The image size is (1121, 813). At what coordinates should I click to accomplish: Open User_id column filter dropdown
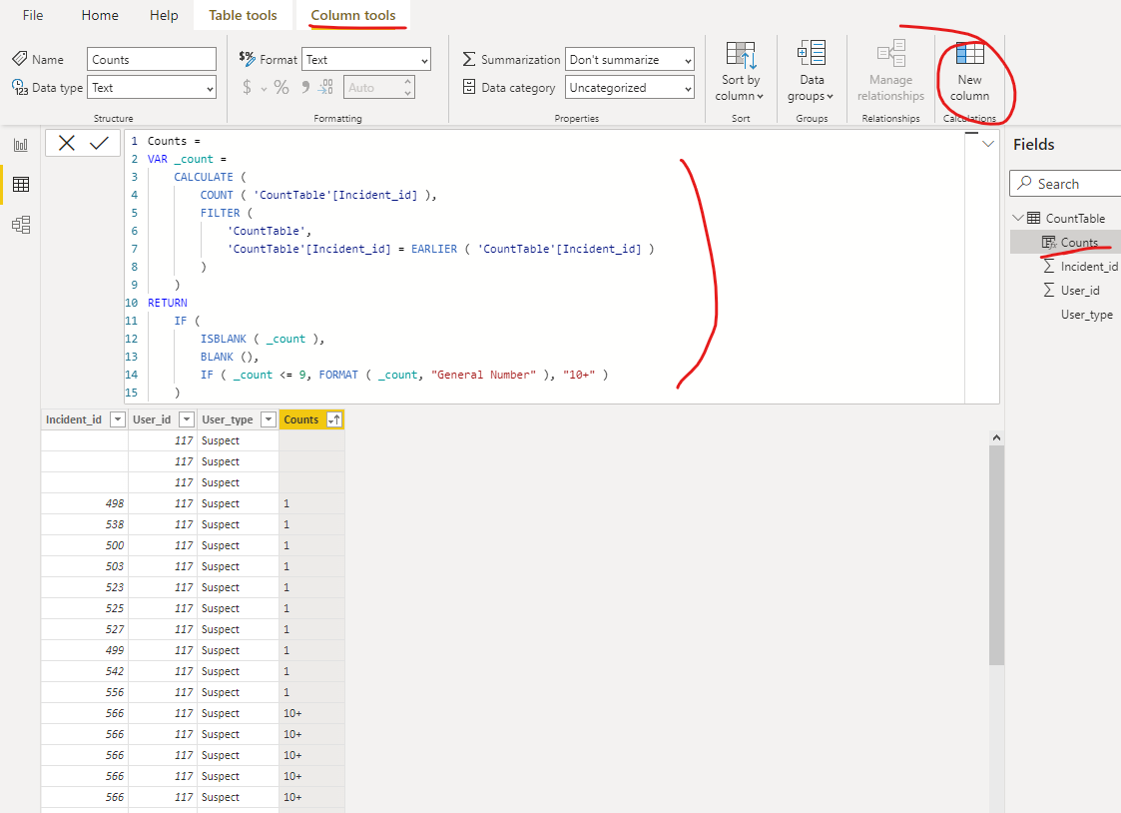186,419
